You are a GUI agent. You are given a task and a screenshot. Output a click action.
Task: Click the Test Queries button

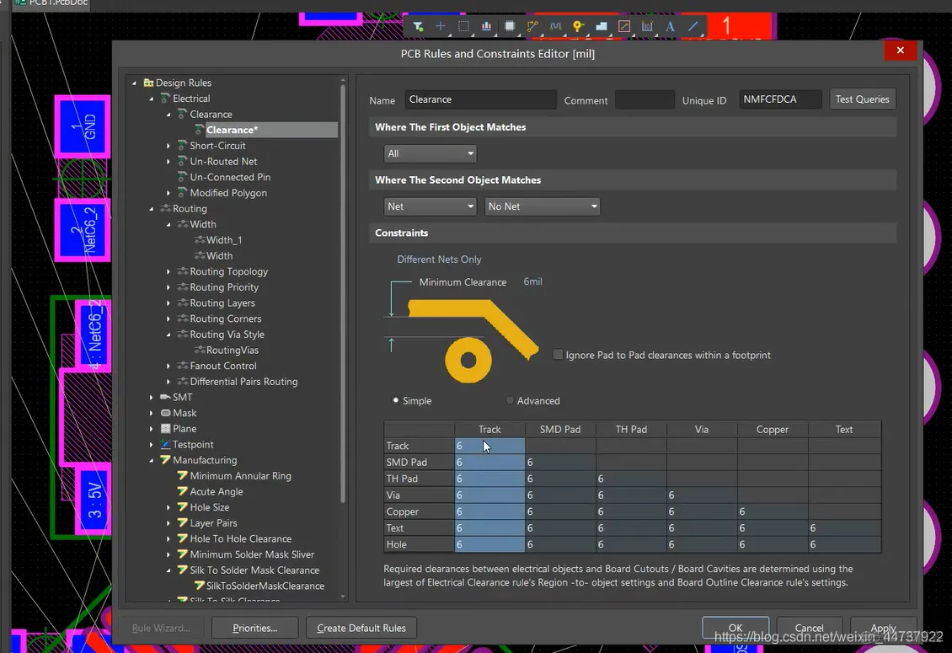pyautogui.click(x=862, y=99)
